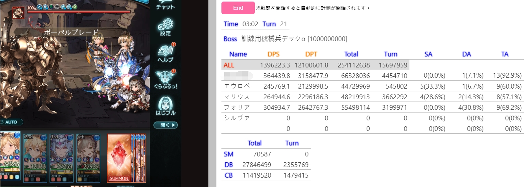Viewport: 529px width, 187px height.
Task: Click CB turn value 1479415
Action: pos(295,176)
